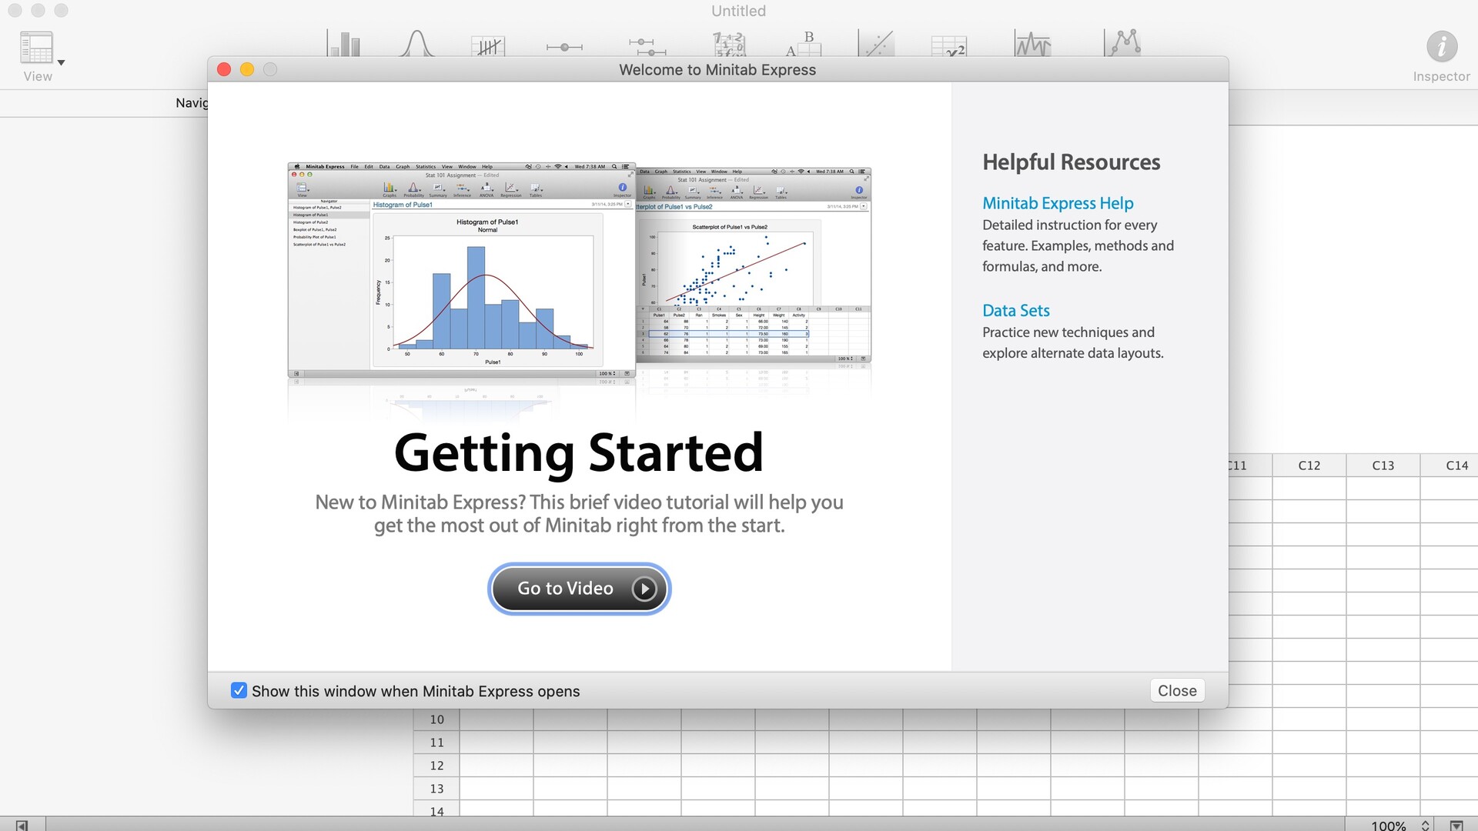
Task: Open the chi-square Tables icon
Action: click(949, 46)
